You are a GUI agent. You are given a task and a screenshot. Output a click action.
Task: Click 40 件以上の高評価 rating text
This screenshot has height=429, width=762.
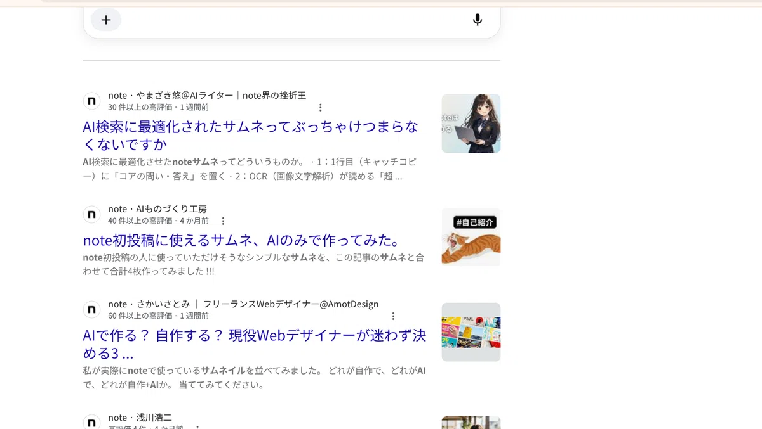[x=142, y=221]
